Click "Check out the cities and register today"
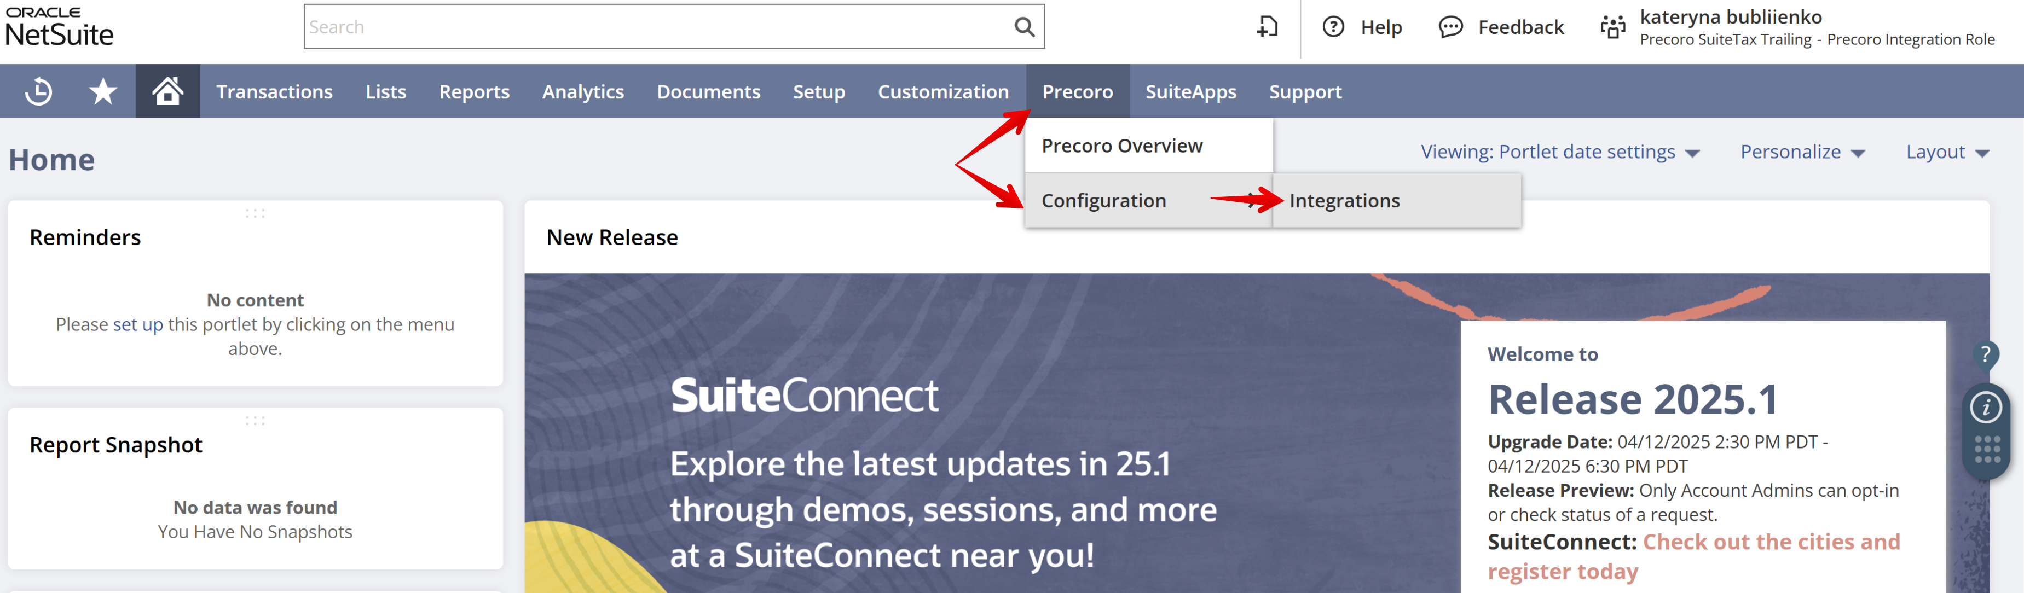Screen dimensions: 2024x593 1693,556
